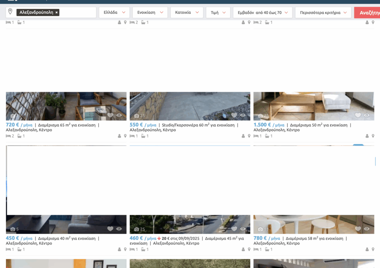Favorite the 720 € apartment with heart icon
Screen dimensions: 380x268
(x=110, y=115)
